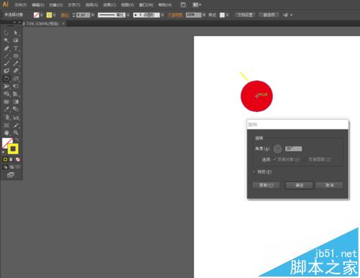Select the Blob Brush tool
The width and height of the screenshot is (360, 278).
click(x=6, y=71)
